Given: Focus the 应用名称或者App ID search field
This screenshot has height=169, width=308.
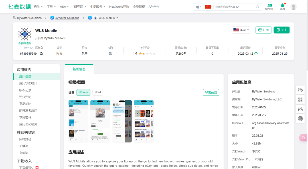Looking at the screenshot, I should (x=235, y=7).
